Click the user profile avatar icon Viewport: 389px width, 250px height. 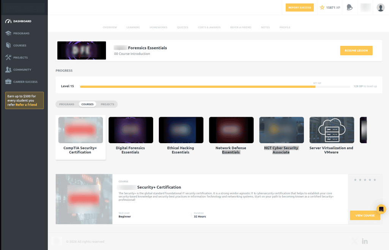coord(381,8)
